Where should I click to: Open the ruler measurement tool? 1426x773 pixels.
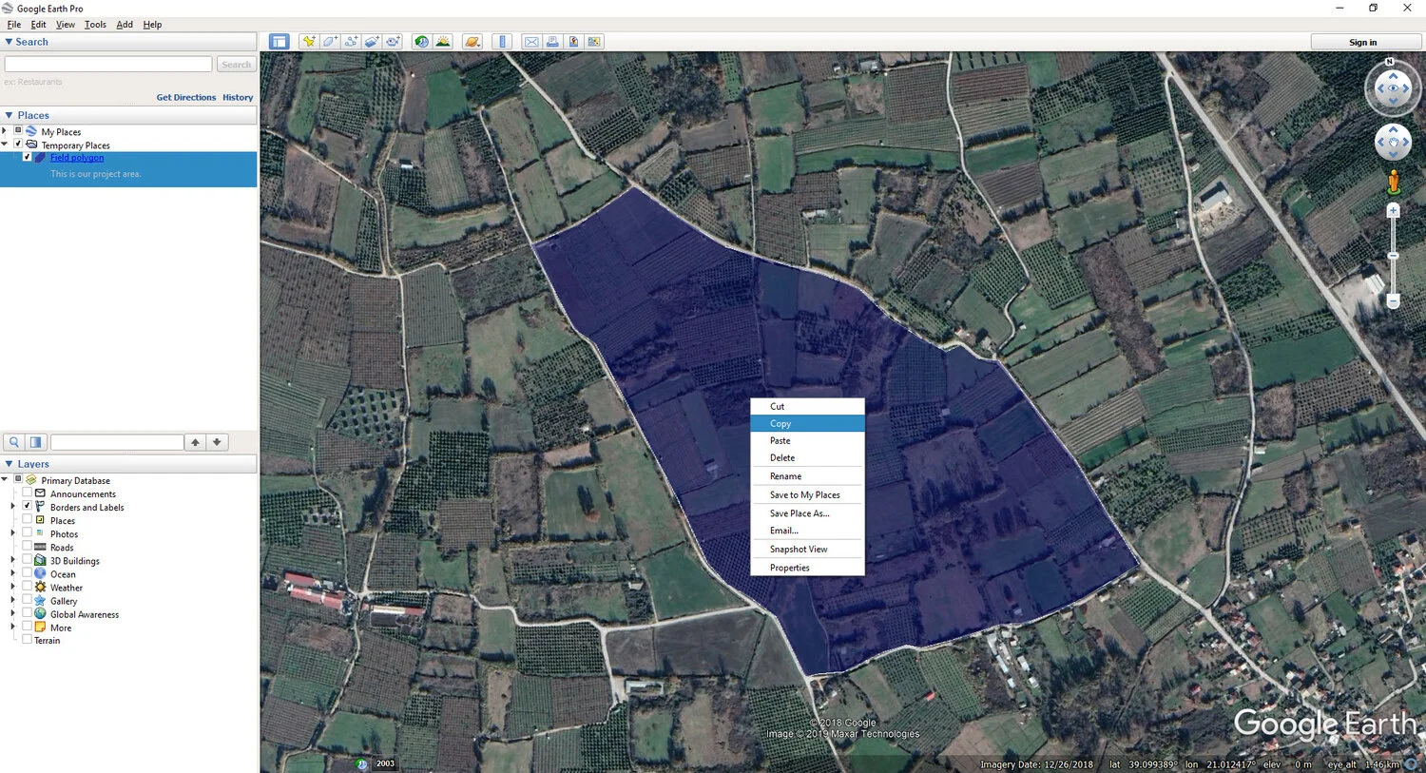(x=503, y=42)
